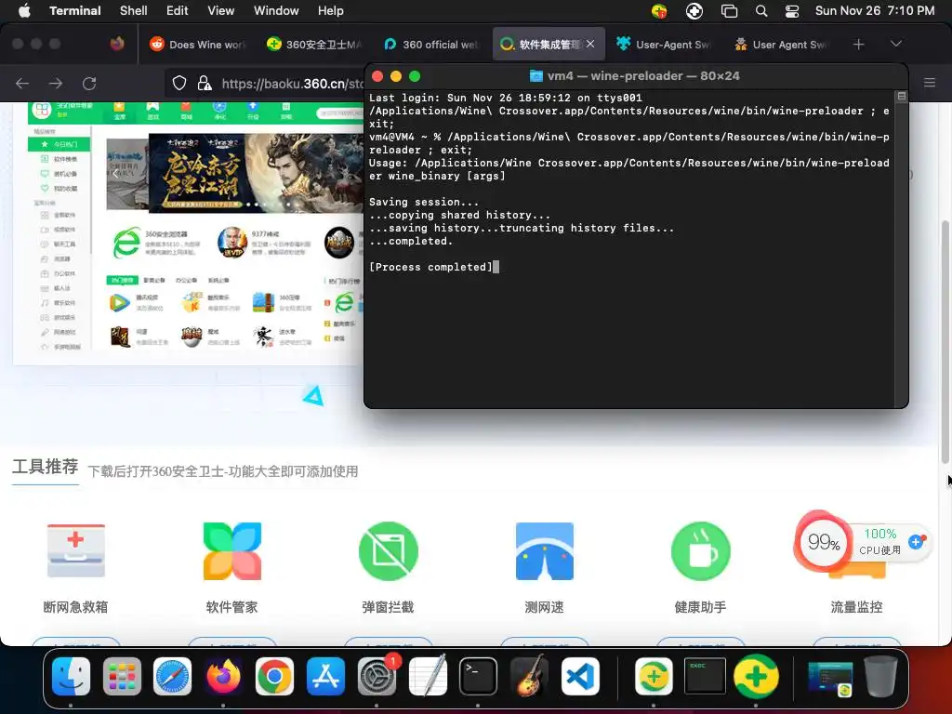Open the Edit menu
The width and height of the screenshot is (952, 714).
tap(178, 11)
